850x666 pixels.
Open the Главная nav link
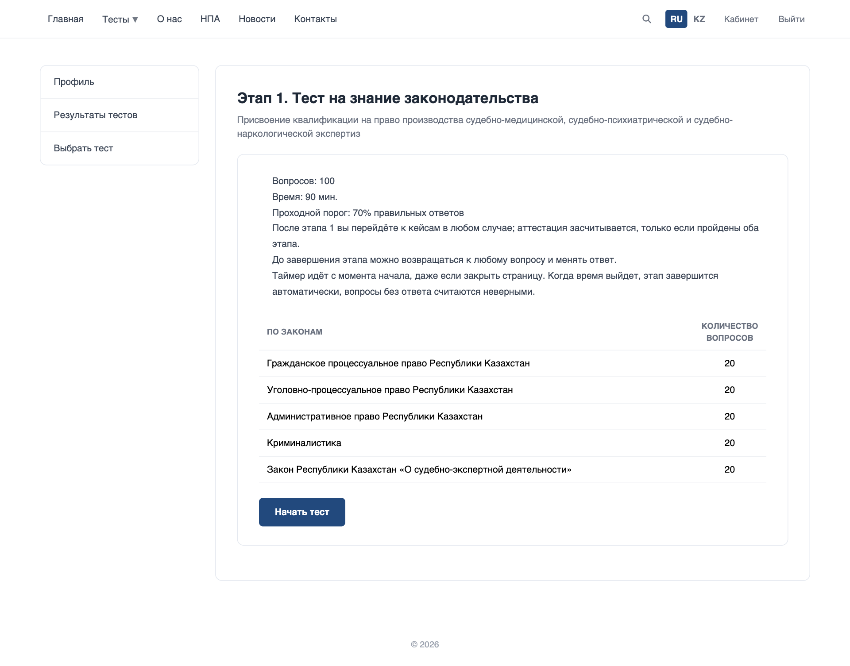pyautogui.click(x=66, y=19)
